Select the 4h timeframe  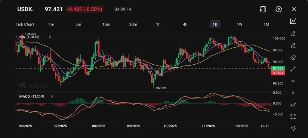[x=185, y=24]
